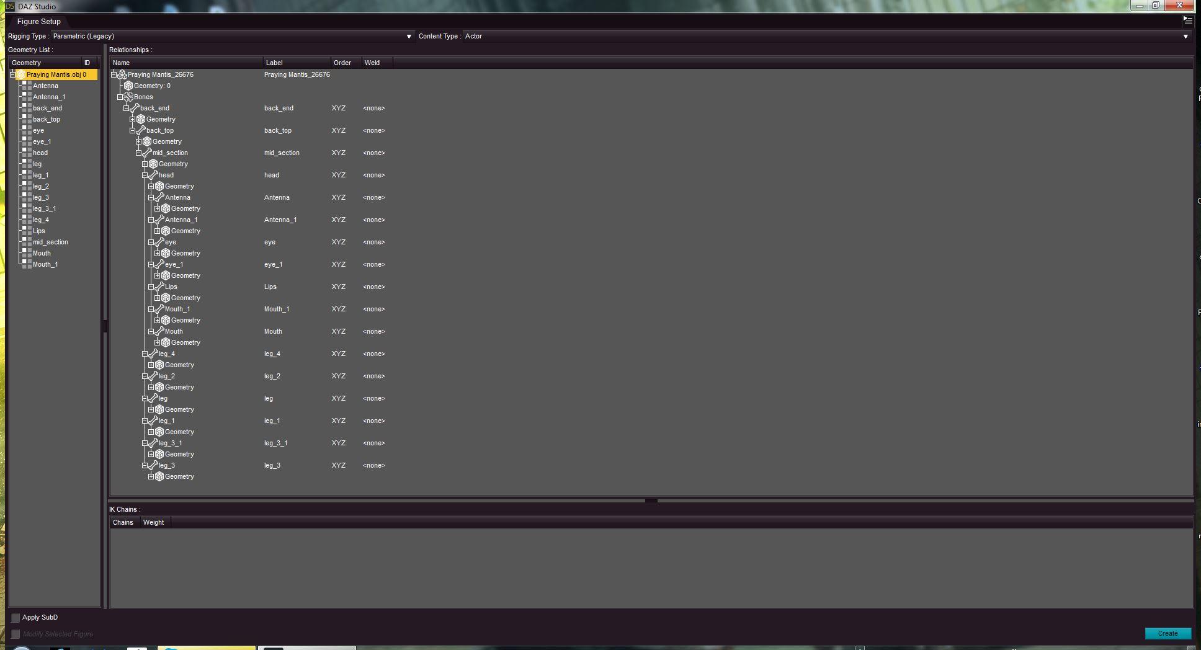Click the Order column header
The width and height of the screenshot is (1201, 650).
tap(346, 63)
